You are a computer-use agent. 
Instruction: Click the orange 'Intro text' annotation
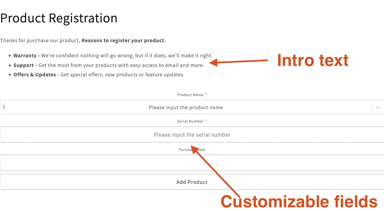pyautogui.click(x=312, y=61)
